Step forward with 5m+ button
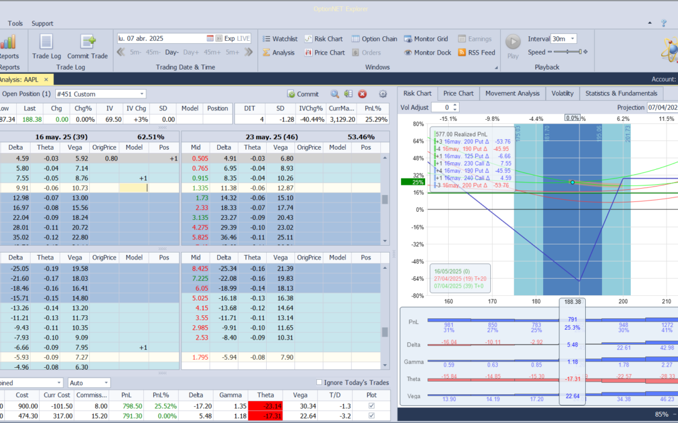The height and width of the screenshot is (423, 678). [232, 52]
